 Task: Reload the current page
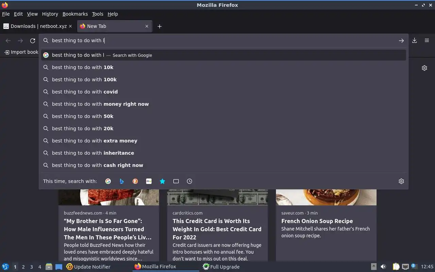click(x=33, y=41)
